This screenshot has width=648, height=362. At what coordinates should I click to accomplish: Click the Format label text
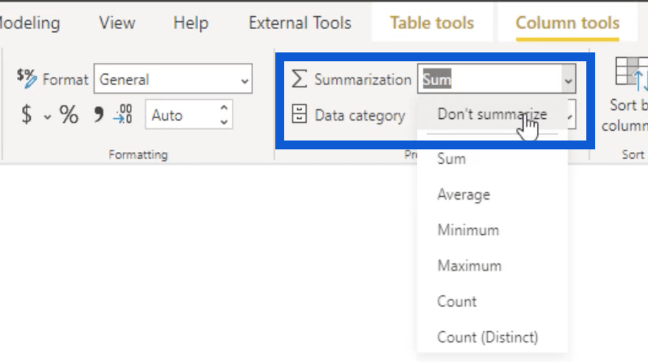pos(65,79)
